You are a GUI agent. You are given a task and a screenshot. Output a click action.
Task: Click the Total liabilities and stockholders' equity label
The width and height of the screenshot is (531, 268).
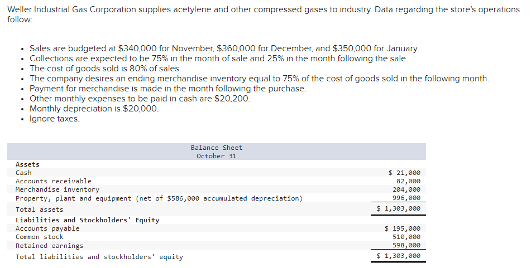[x=99, y=257]
